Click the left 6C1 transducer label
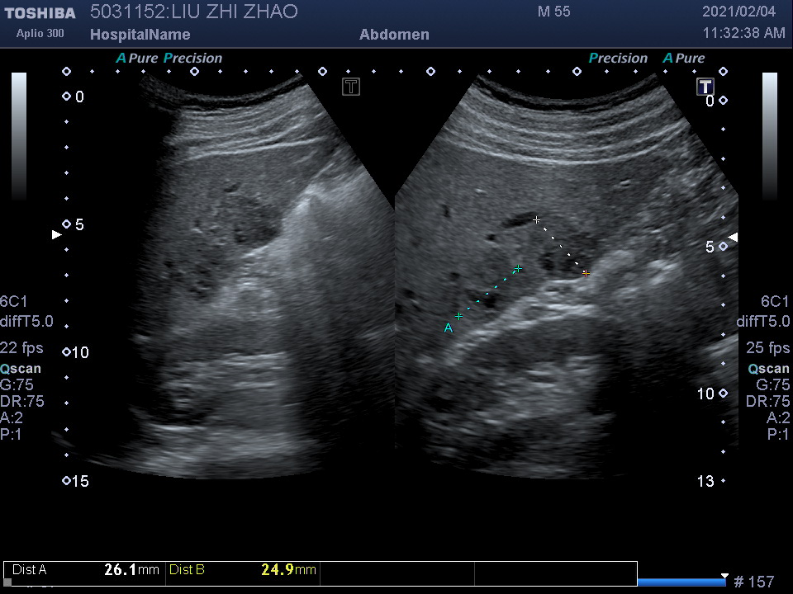 point(14,302)
